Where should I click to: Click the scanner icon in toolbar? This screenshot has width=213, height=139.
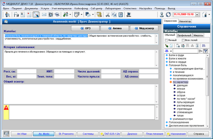coord(57,15)
